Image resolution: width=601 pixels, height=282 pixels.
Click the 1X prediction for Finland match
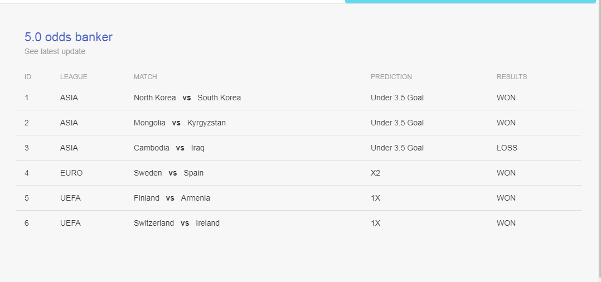375,198
